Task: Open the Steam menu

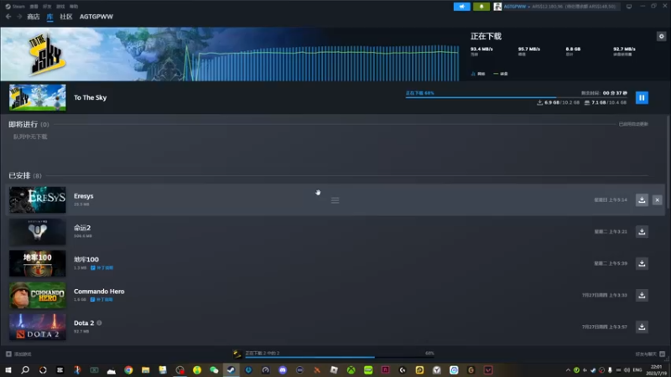Action: coord(15,7)
